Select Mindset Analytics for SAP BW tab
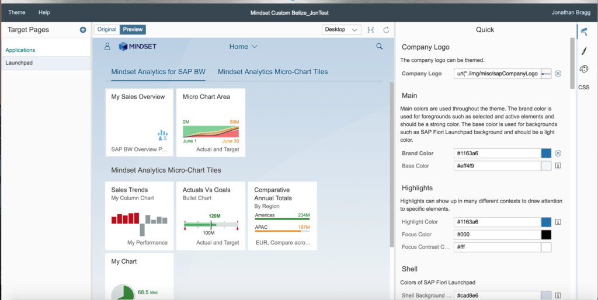This screenshot has height=300, width=598. (158, 72)
